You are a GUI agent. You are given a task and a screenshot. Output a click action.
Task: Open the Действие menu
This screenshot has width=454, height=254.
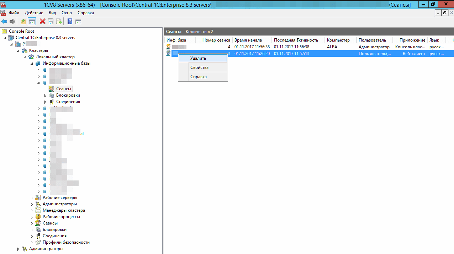coord(34,12)
